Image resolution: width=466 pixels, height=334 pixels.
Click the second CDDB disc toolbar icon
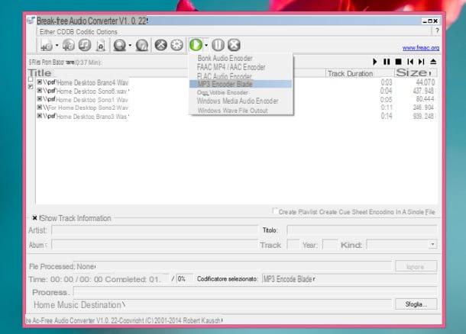tap(142, 45)
